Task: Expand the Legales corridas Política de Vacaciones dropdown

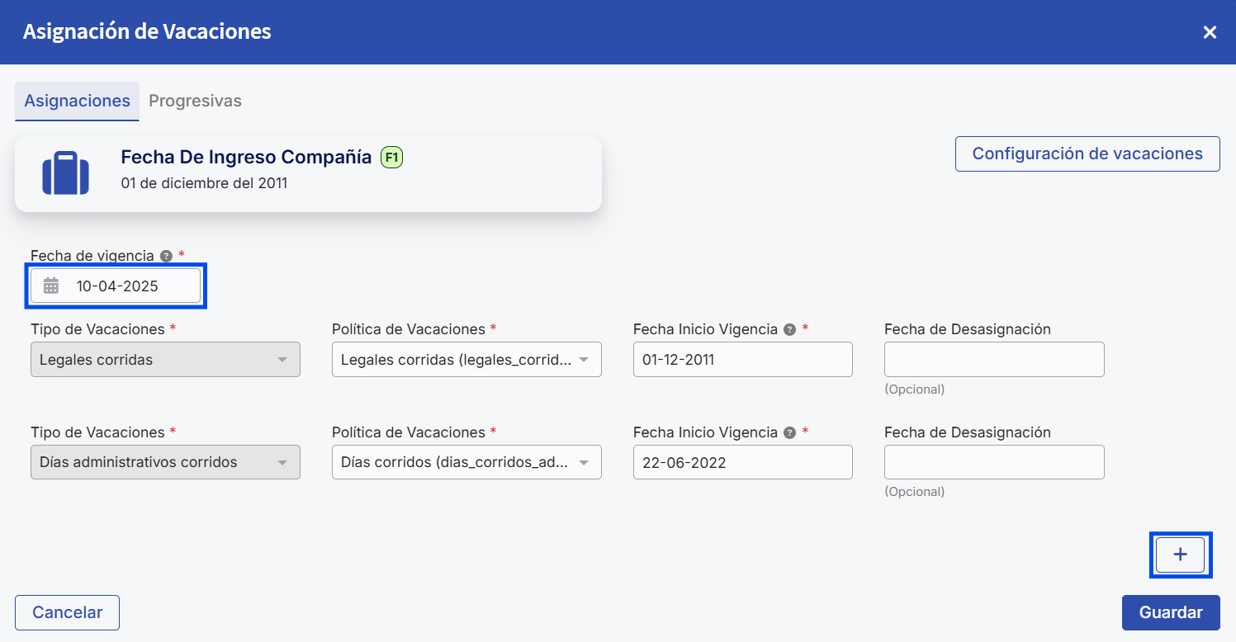Action: [466, 359]
